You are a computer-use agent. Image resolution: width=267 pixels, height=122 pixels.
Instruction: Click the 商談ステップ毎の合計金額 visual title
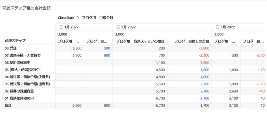tap(26, 8)
